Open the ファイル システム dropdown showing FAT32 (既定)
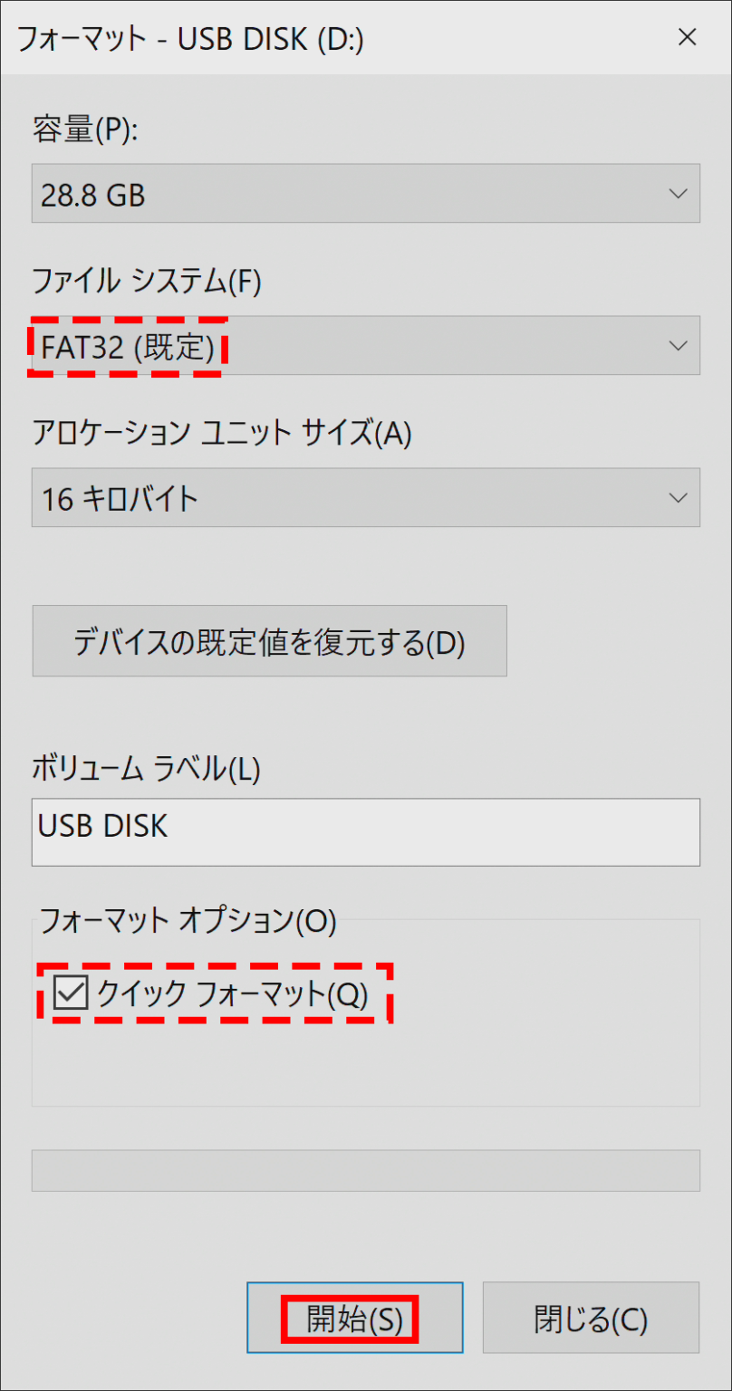The height and width of the screenshot is (1391, 732). coord(362,345)
